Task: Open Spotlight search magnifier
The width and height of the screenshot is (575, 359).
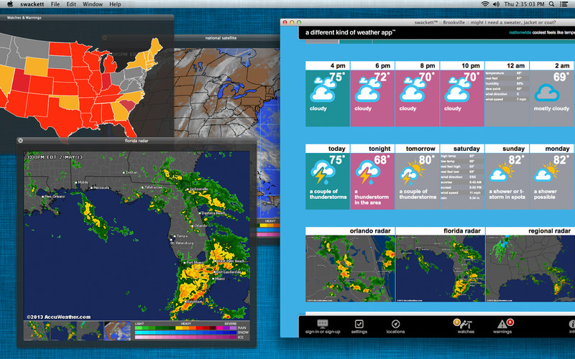Action: pos(551,4)
